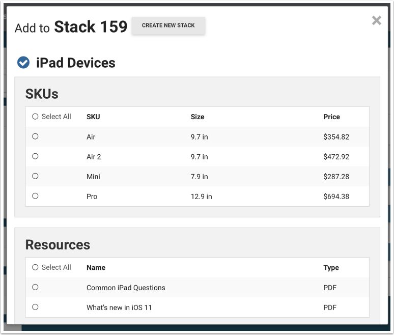The image size is (394, 335).
Task: Click the 9.7 in size for Air 2
Action: [x=199, y=157]
